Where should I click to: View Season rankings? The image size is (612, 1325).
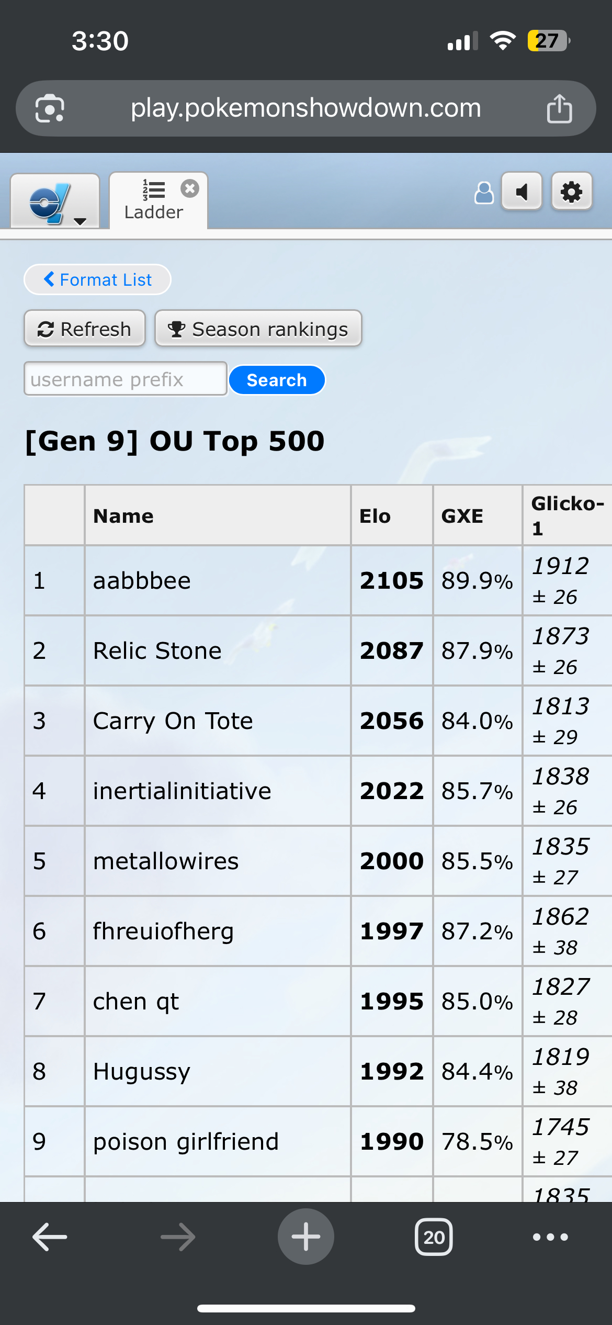pyautogui.click(x=258, y=329)
